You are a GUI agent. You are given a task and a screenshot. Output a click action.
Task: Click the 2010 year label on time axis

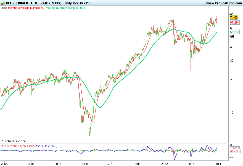tap(111, 164)
